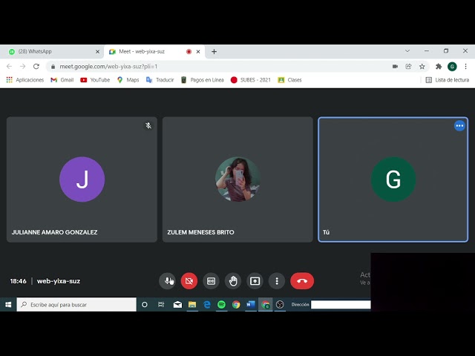Image resolution: width=475 pixels, height=356 pixels.
Task: Open the SUBES - 2021 bookmark
Action: [x=251, y=80]
